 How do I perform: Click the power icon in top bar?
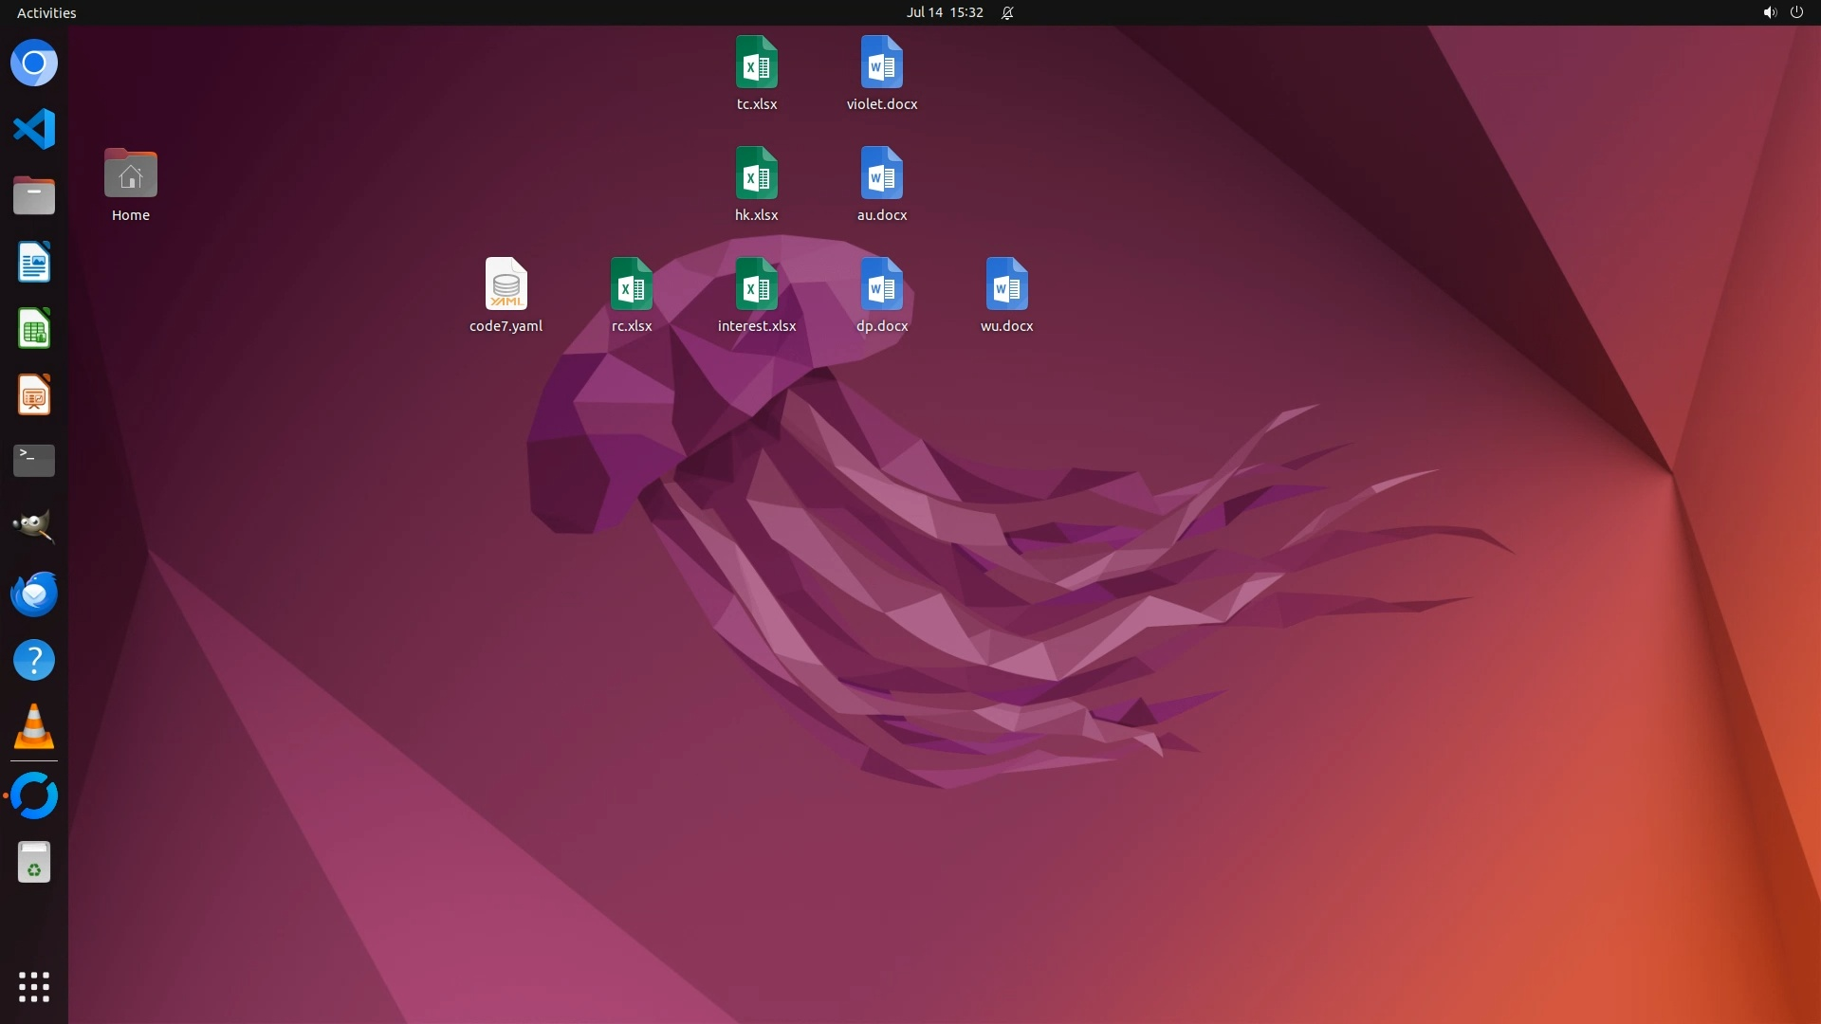click(x=1796, y=12)
